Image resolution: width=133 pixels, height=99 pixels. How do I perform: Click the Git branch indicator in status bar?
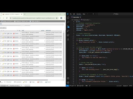tap(72, 86)
